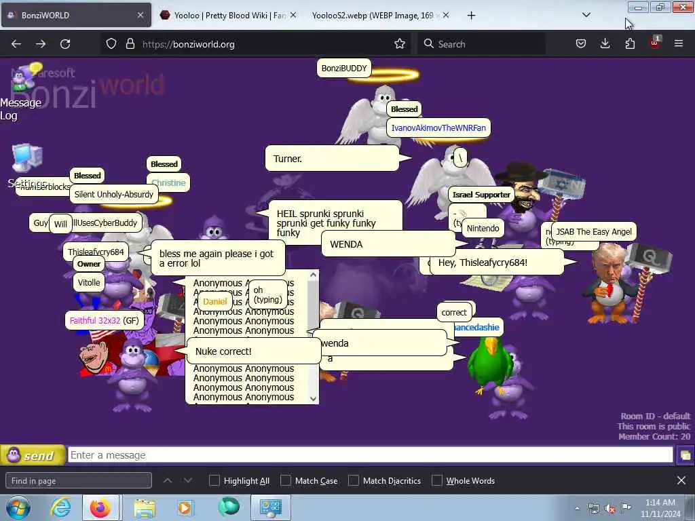Screen dimensions: 695x521
Task: Jump to next find match arrow
Action: tap(188, 480)
